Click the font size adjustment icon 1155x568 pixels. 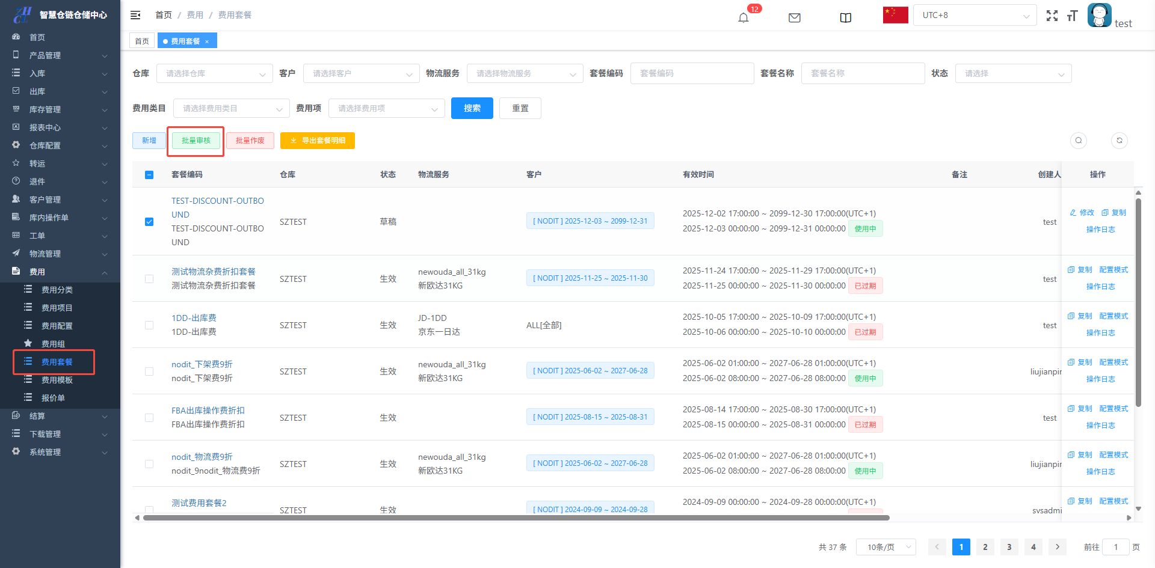tap(1072, 16)
